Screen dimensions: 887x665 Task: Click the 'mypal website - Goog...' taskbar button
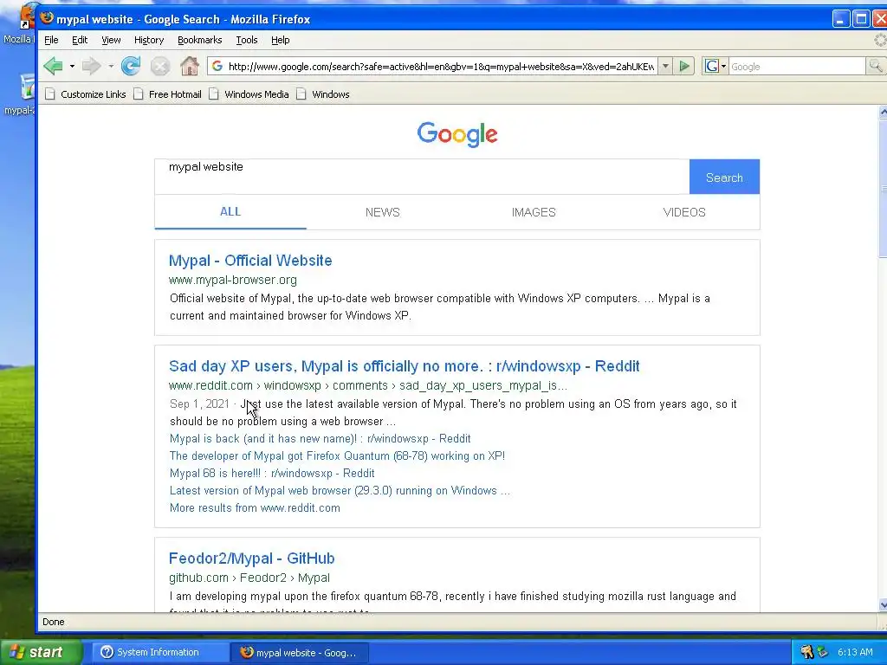pyautogui.click(x=300, y=652)
